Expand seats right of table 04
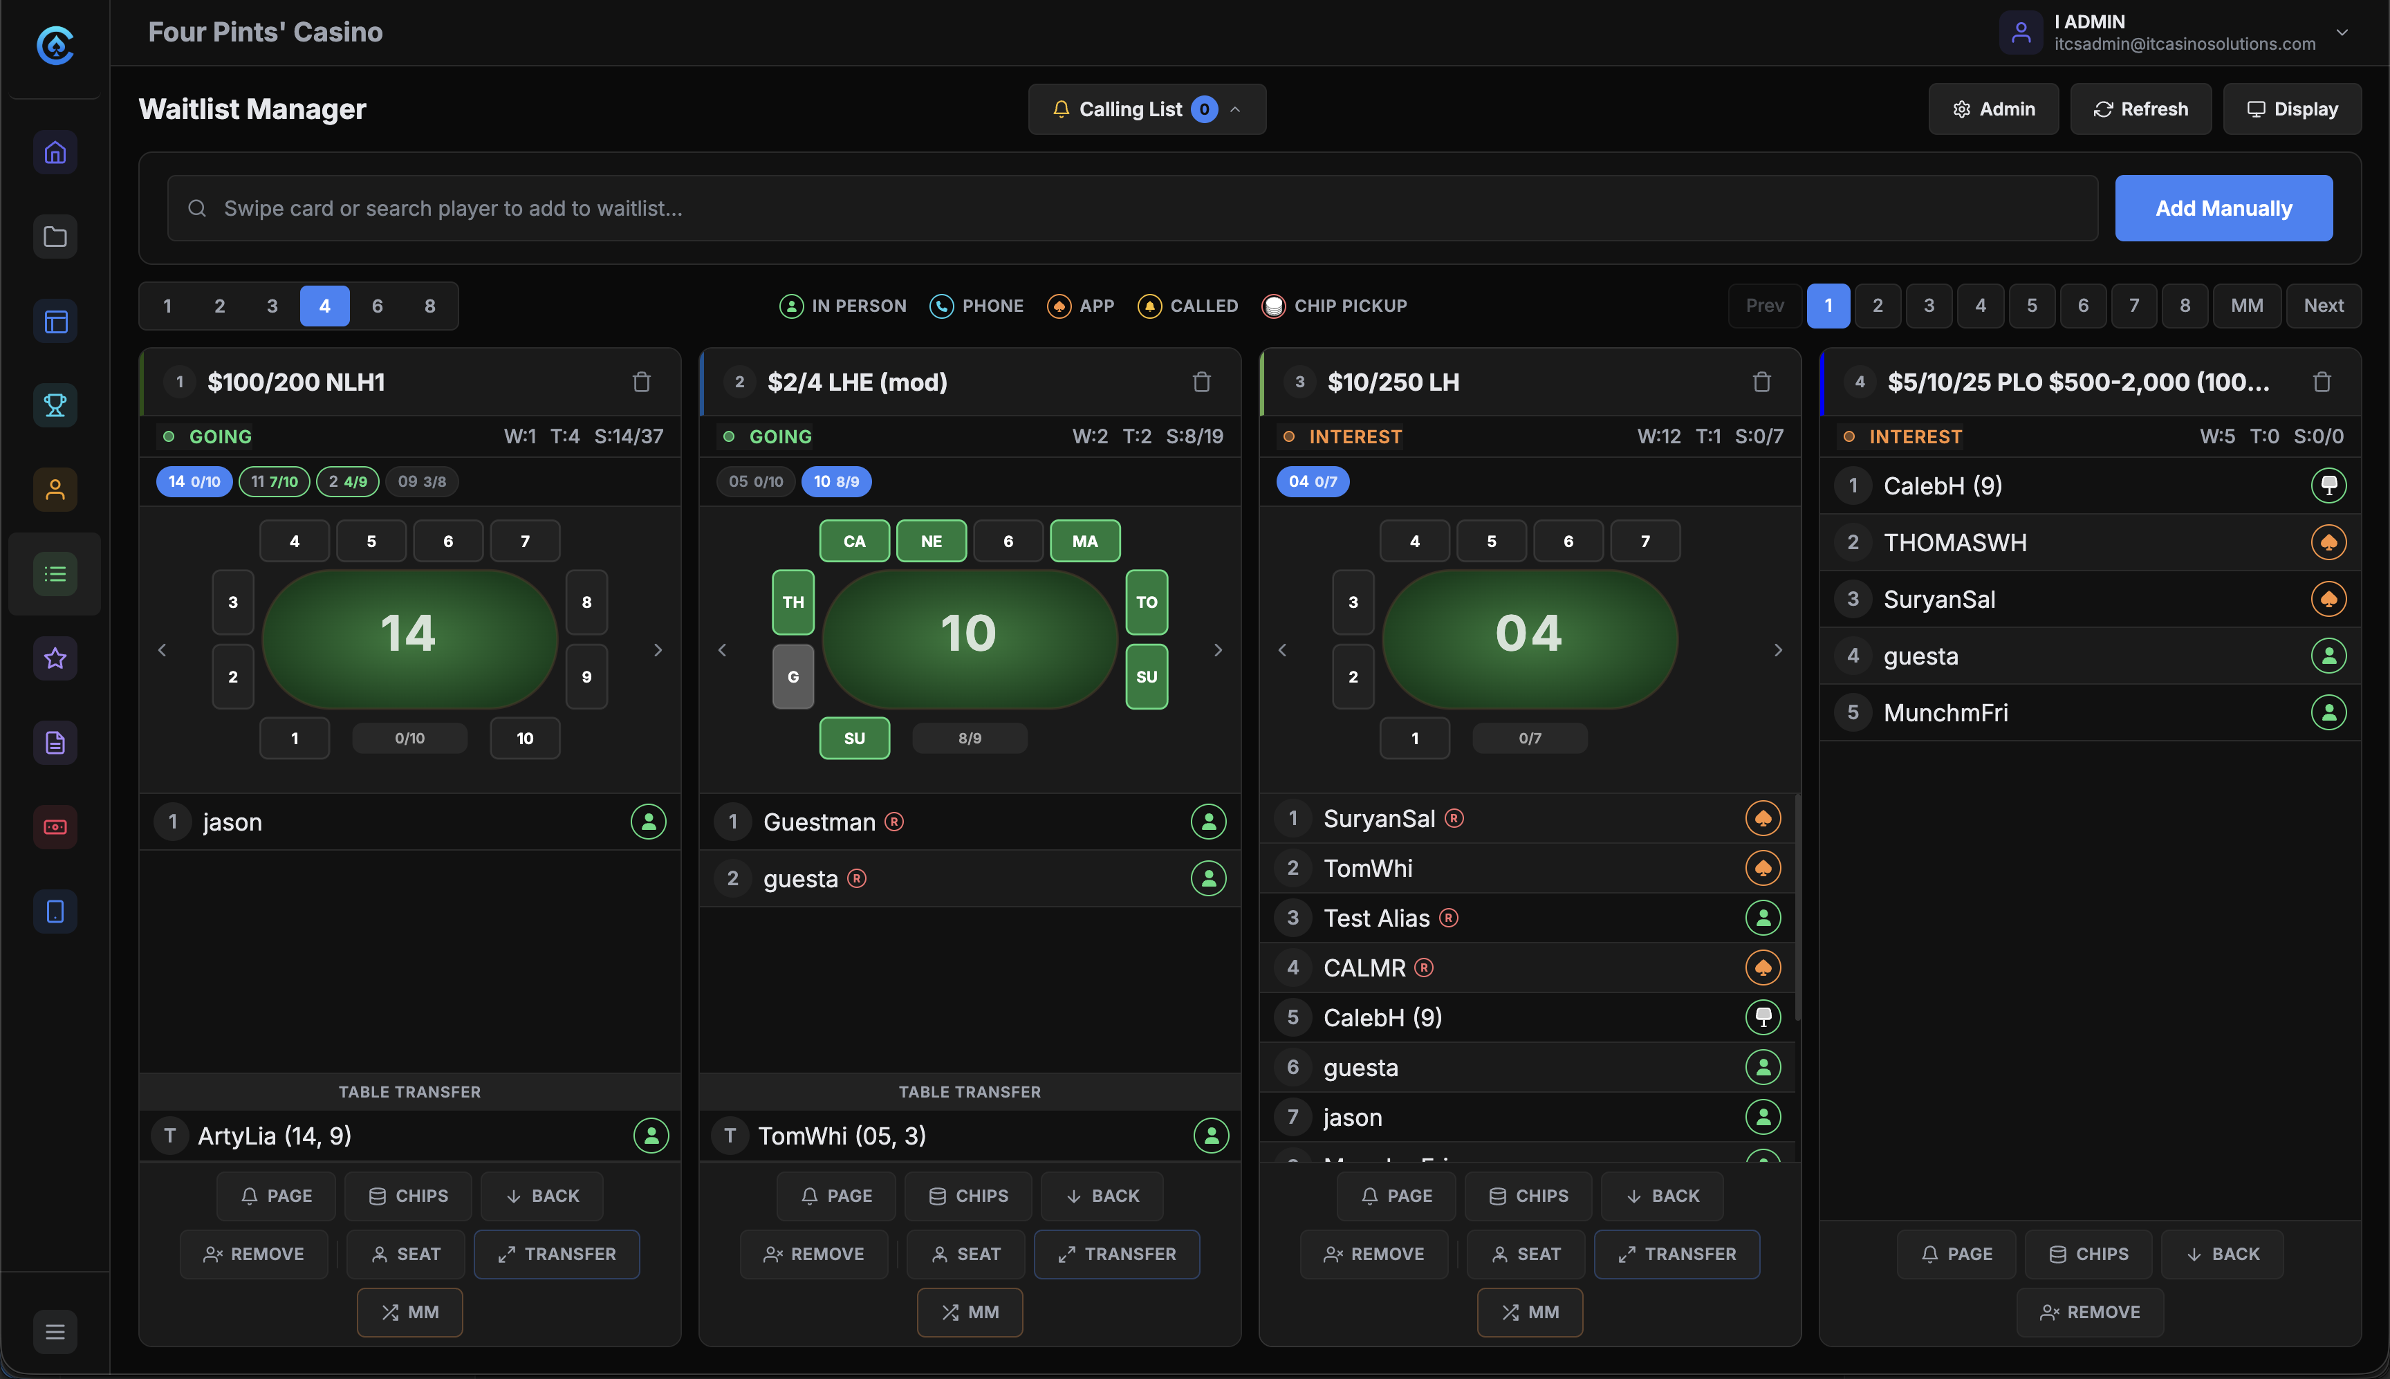Viewport: 2390px width, 1379px height. click(1777, 649)
